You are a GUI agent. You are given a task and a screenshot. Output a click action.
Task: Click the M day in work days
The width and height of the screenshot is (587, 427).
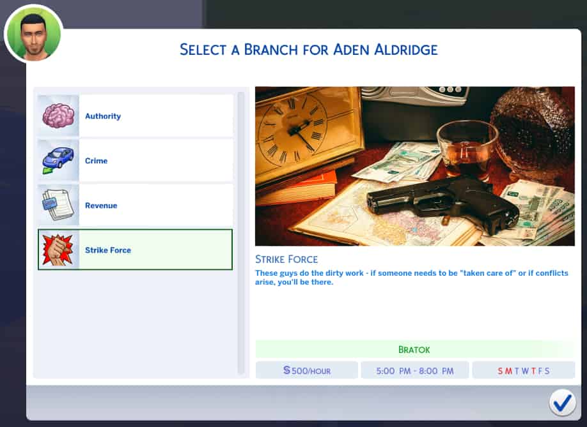508,371
